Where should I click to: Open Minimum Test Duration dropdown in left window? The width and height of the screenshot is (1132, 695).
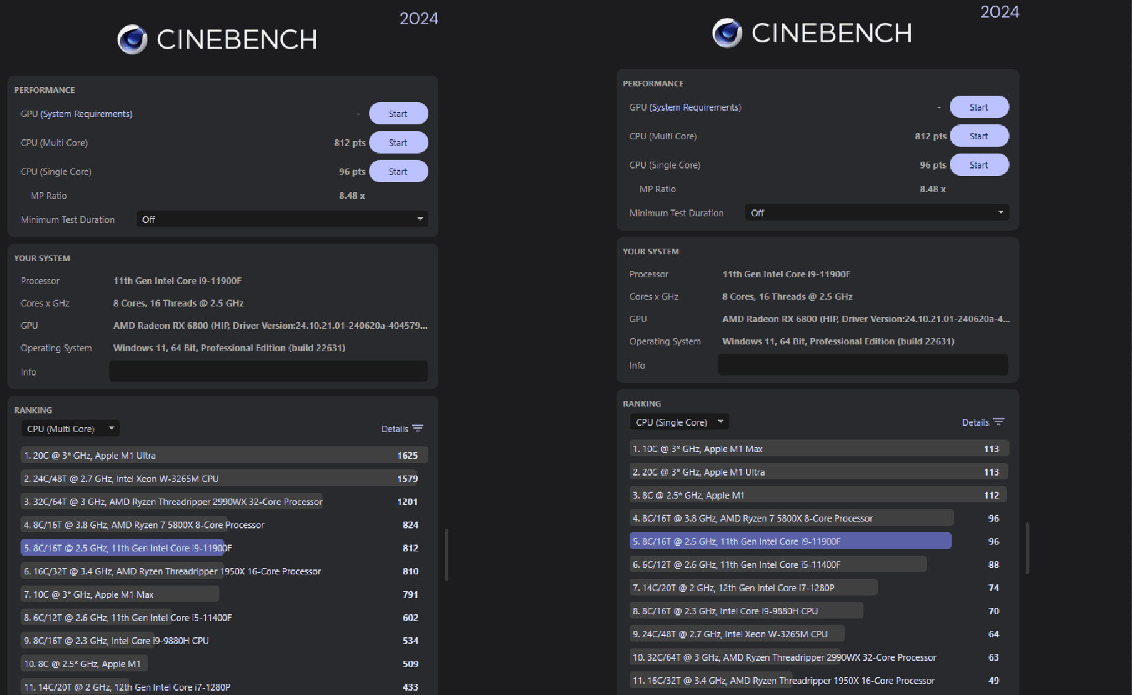[x=282, y=219]
